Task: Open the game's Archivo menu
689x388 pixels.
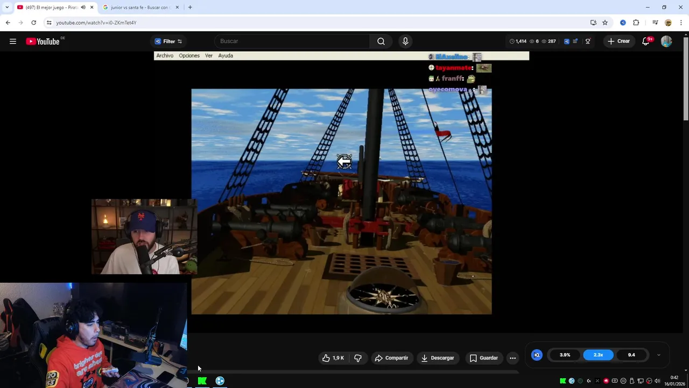Action: pyautogui.click(x=165, y=56)
